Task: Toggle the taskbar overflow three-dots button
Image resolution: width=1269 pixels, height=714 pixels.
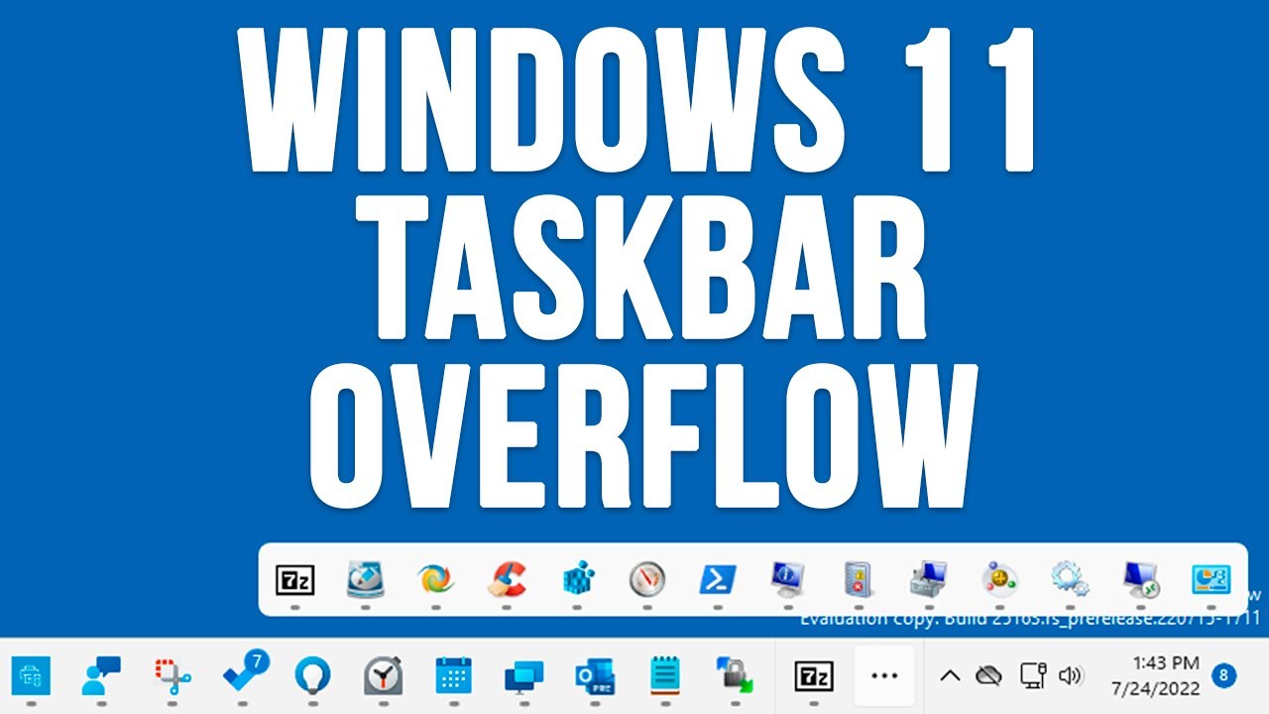Action: point(884,676)
